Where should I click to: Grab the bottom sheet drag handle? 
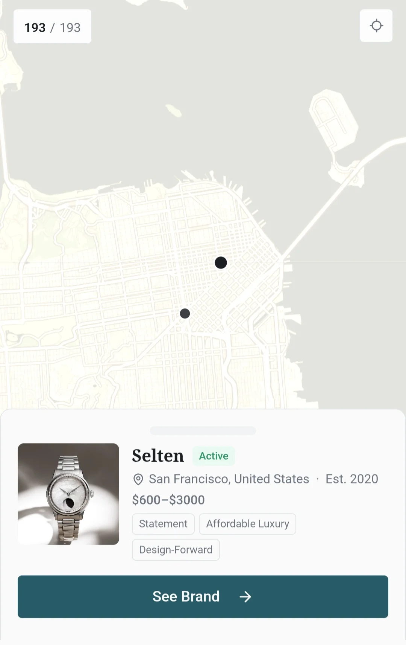click(x=203, y=430)
